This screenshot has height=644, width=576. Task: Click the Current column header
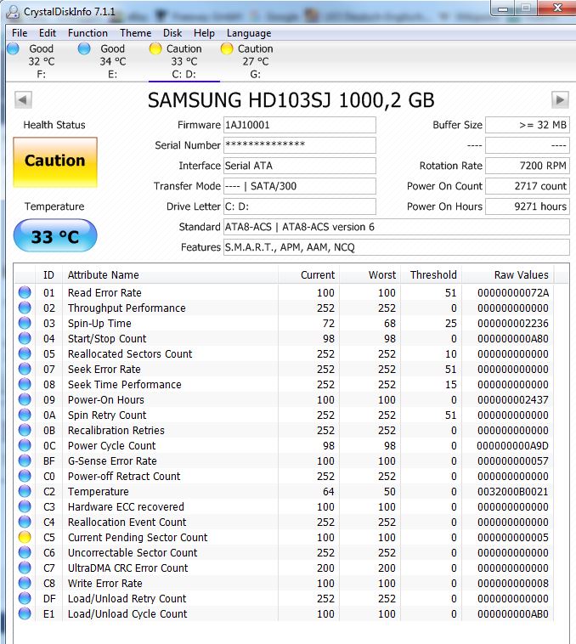(x=308, y=274)
